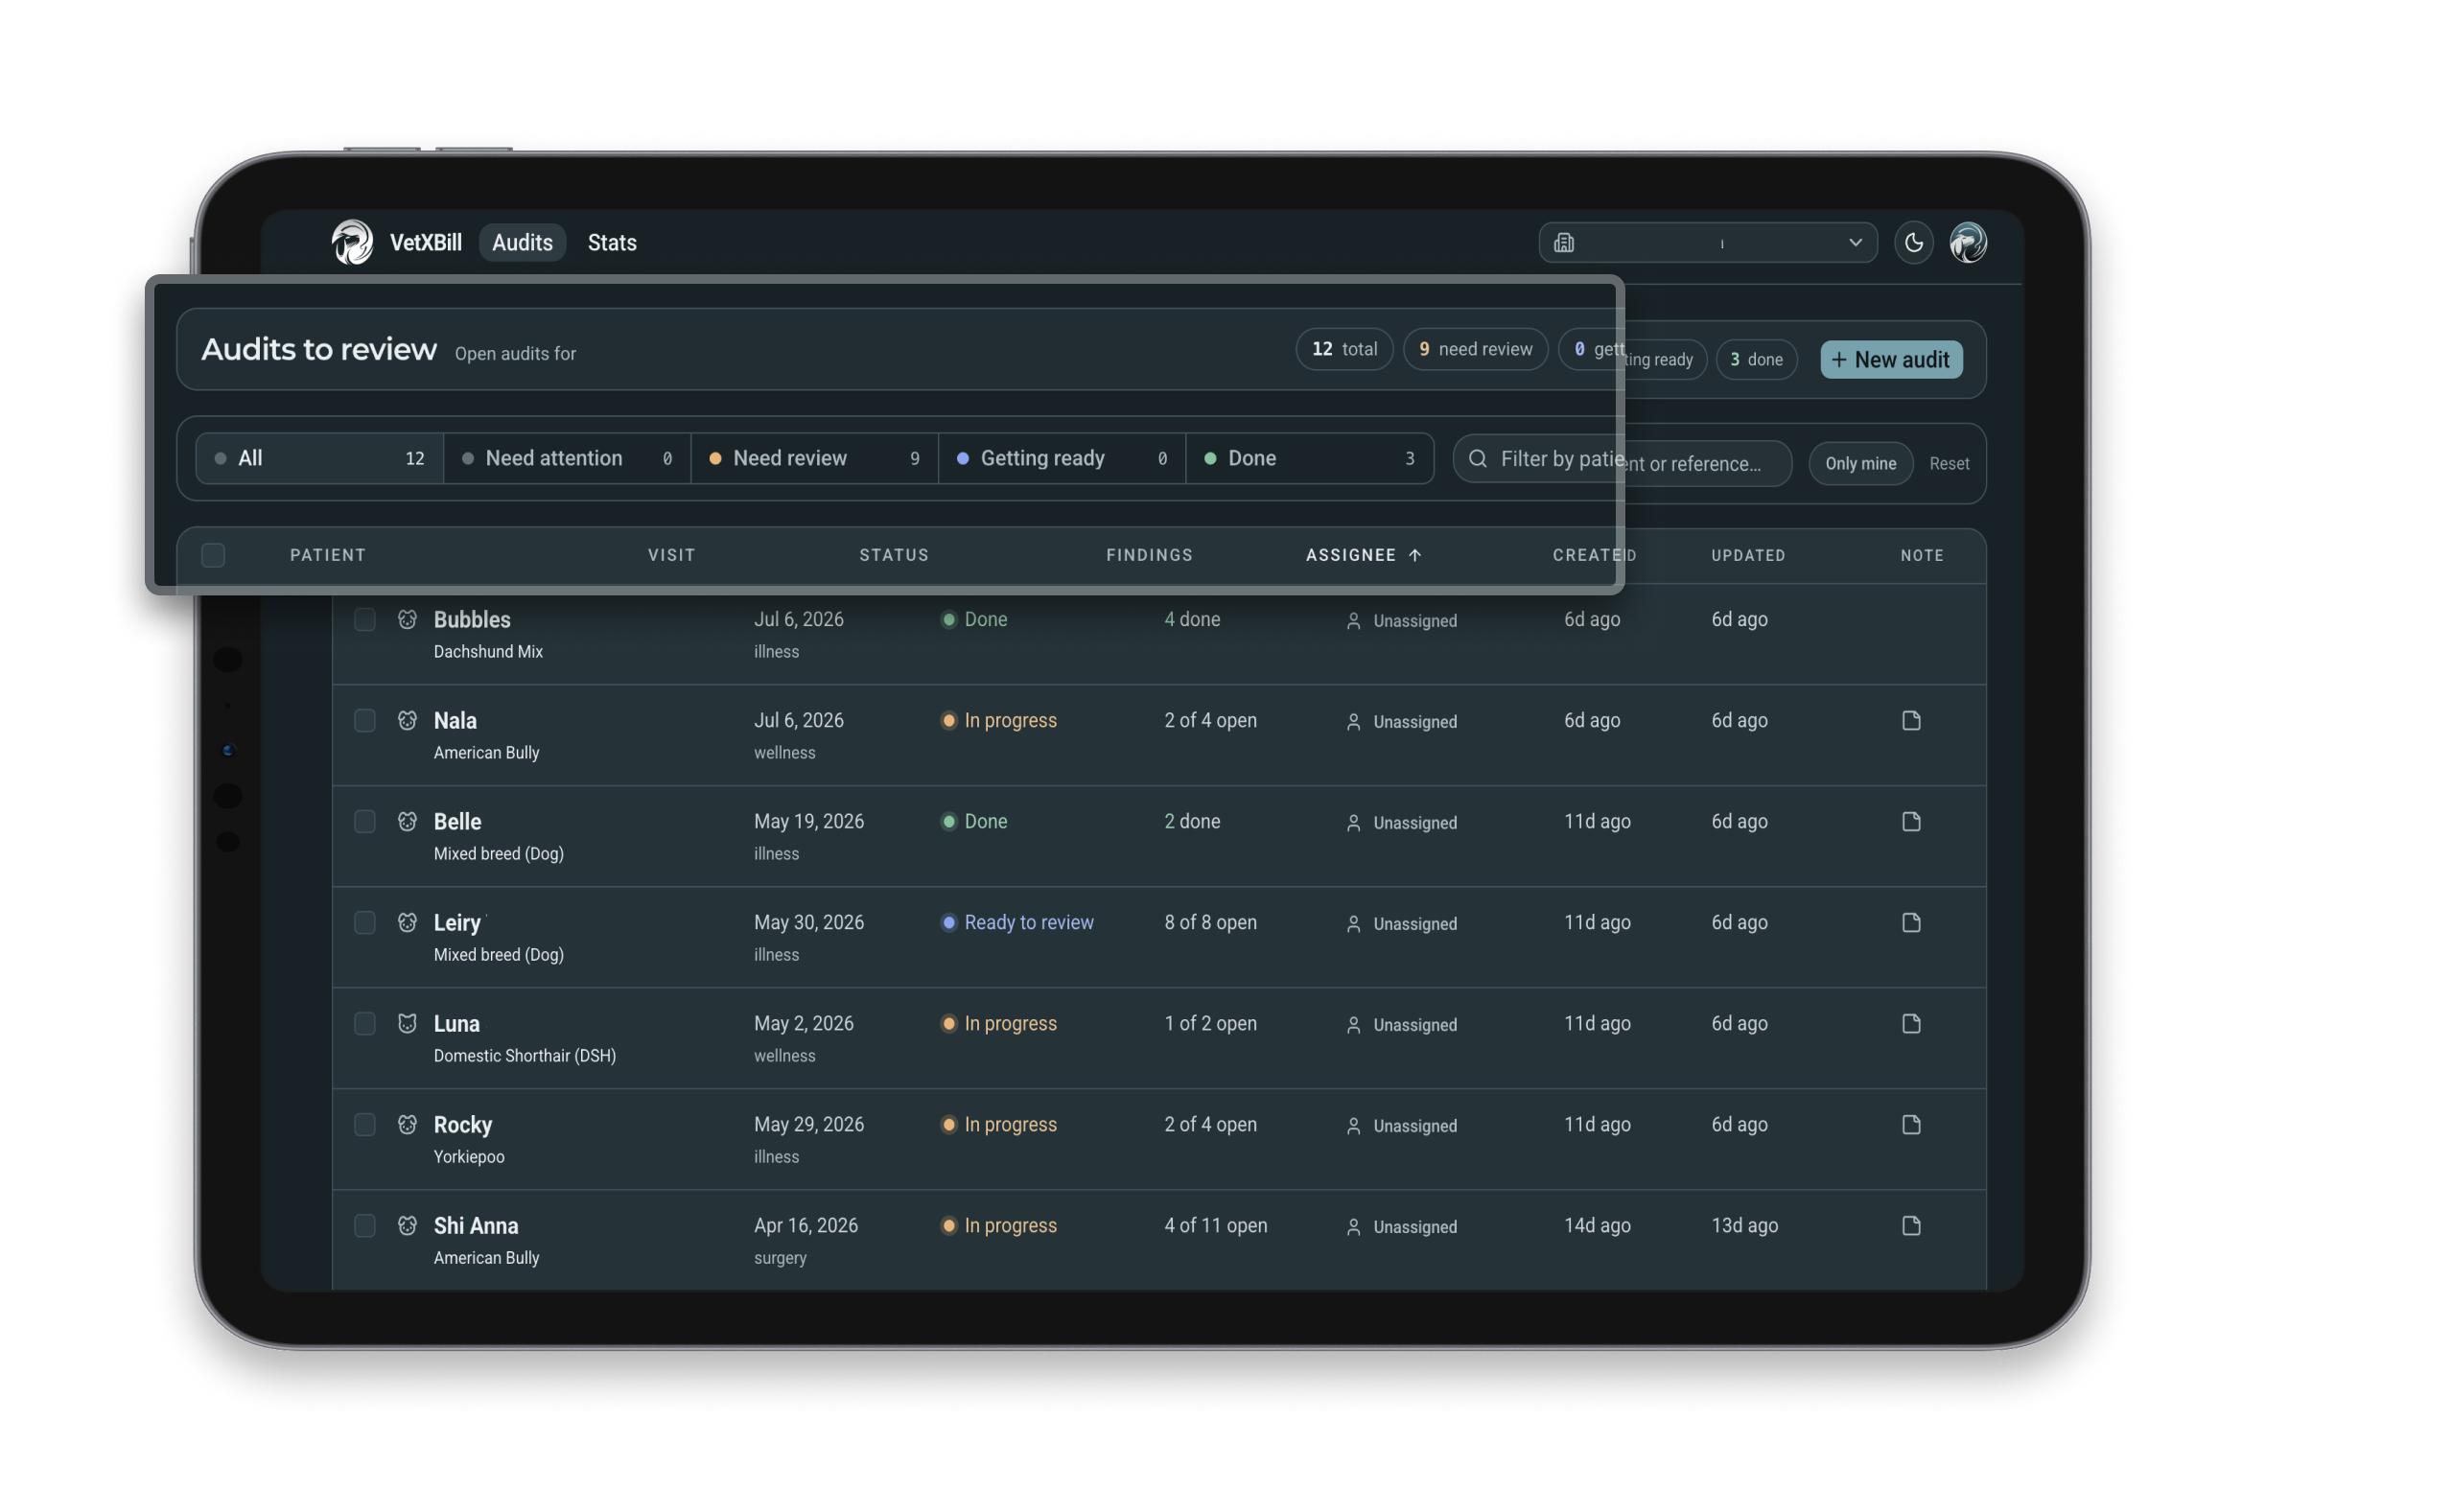2452x1490 pixels.
Task: Sort by the Patient column header
Action: point(328,555)
